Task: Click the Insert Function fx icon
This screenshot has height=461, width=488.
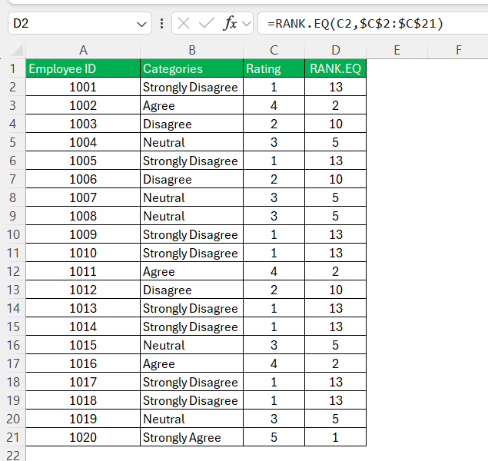Action: coord(230,23)
